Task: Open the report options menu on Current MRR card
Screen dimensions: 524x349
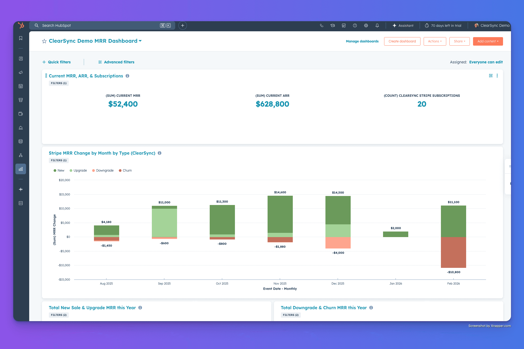Action: point(497,76)
